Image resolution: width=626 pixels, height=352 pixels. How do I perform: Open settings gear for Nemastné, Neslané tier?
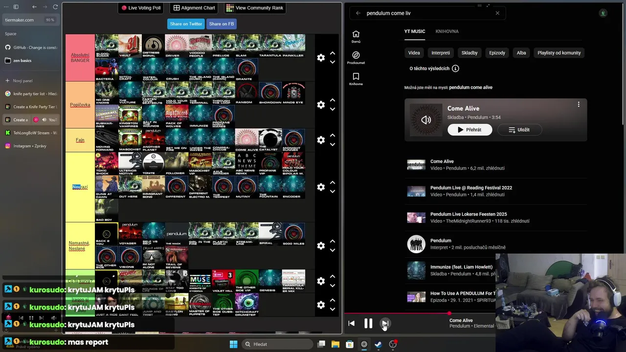[321, 245]
